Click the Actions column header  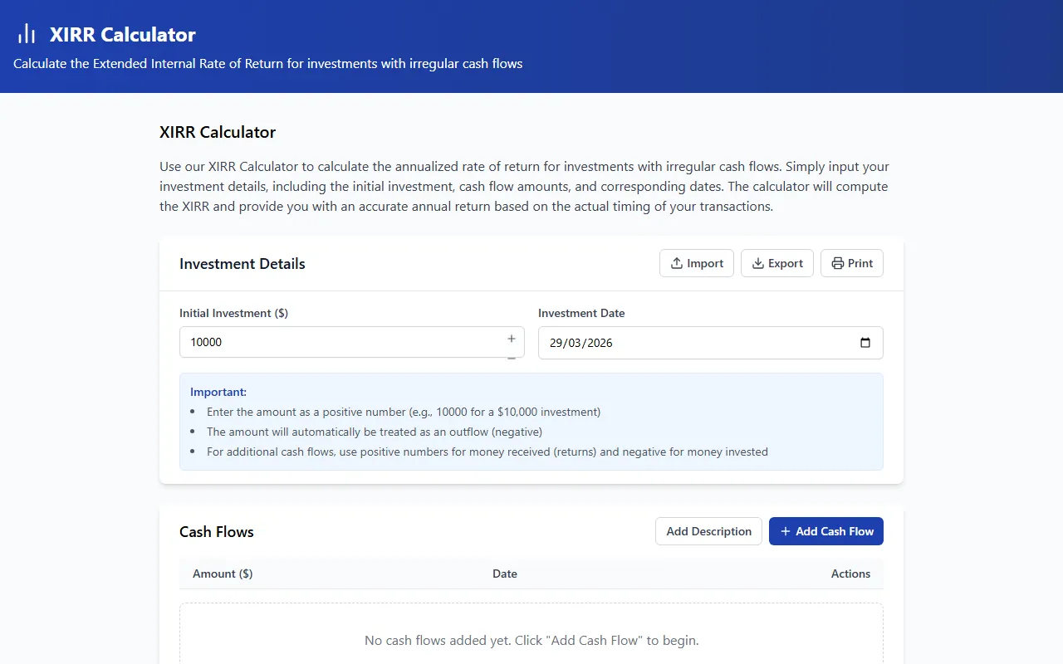pyautogui.click(x=850, y=574)
